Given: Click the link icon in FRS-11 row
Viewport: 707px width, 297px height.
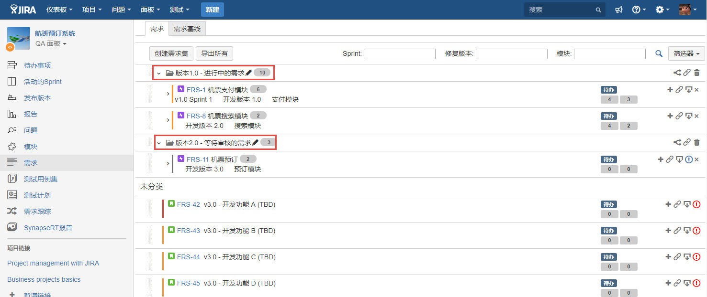Looking at the screenshot, I should [x=670, y=159].
